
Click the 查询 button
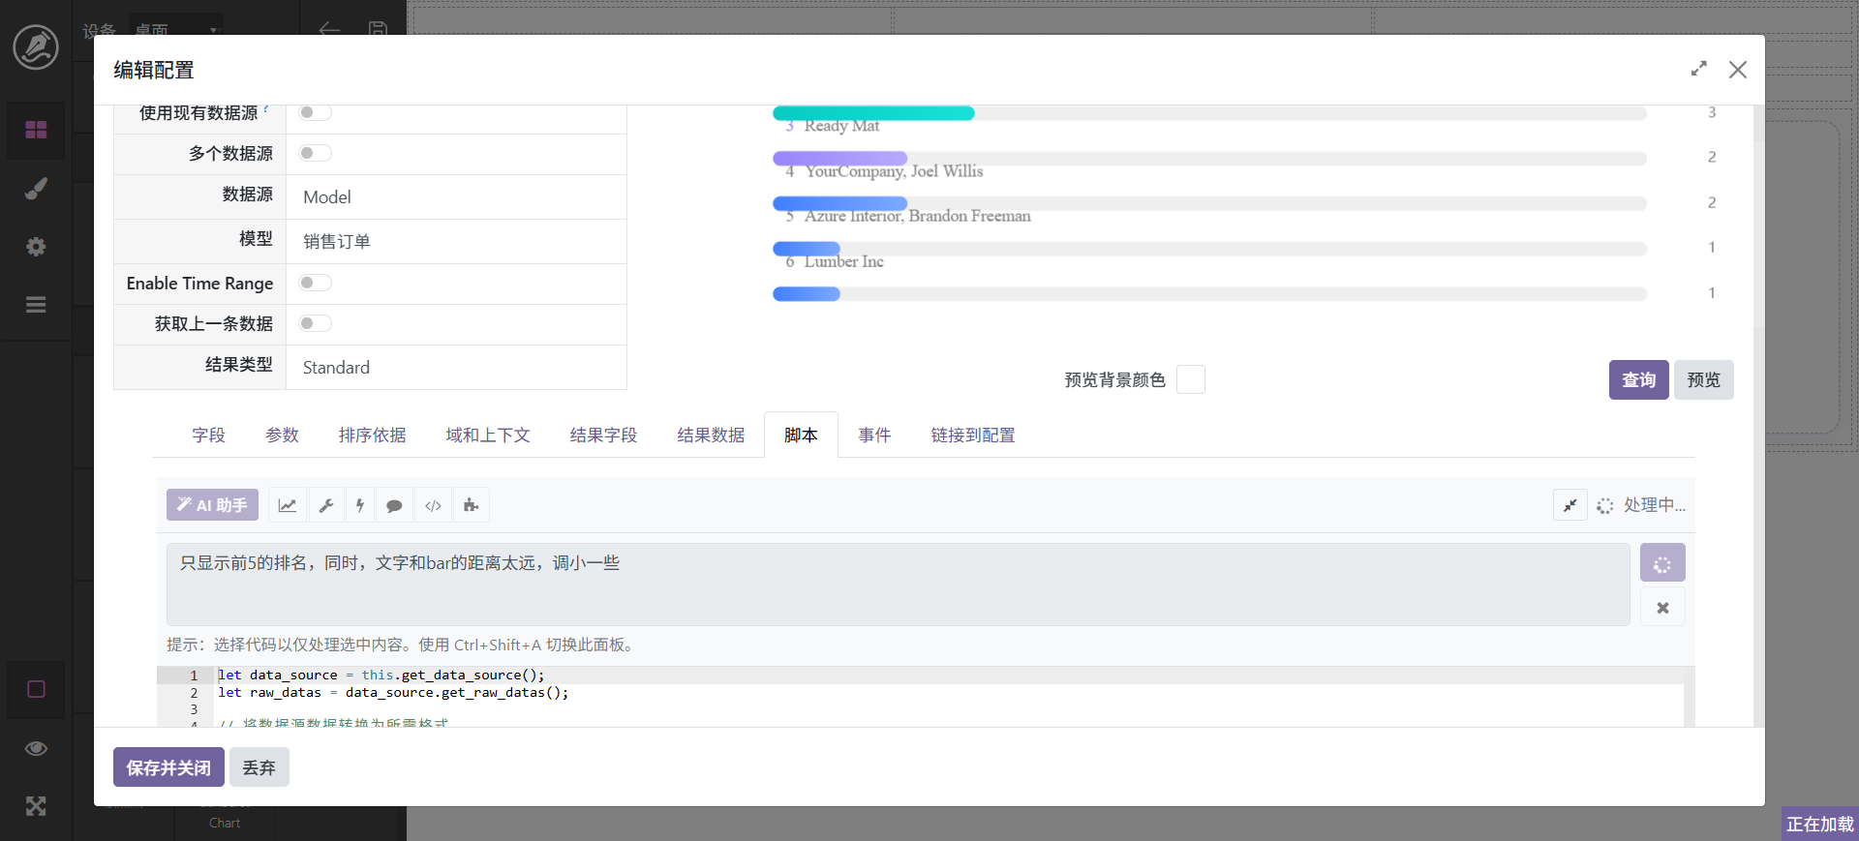[x=1638, y=380]
